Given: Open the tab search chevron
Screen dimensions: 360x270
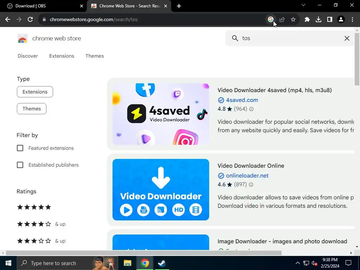Looking at the screenshot, I should [x=303, y=5].
